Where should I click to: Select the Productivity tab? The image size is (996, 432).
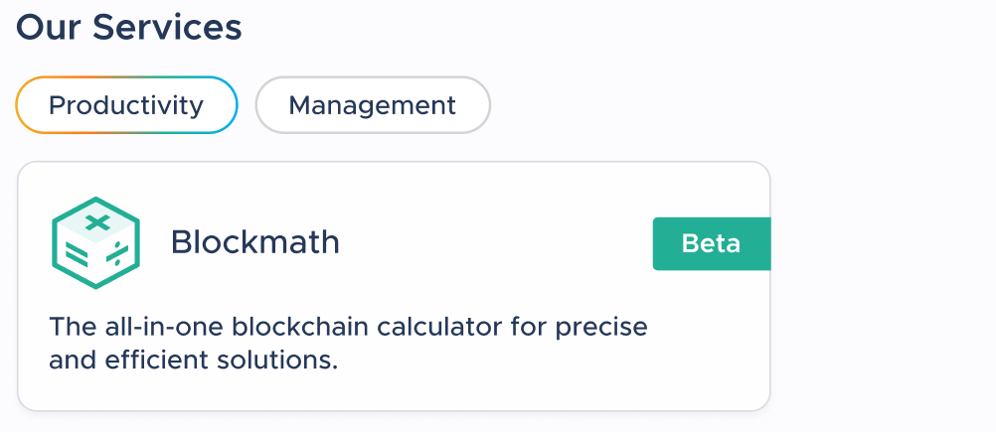point(126,105)
